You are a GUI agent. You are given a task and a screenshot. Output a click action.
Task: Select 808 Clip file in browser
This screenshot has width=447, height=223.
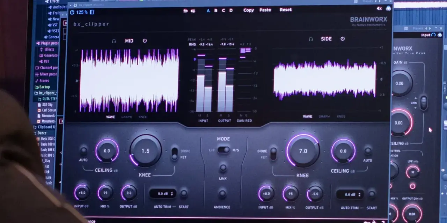point(45,105)
